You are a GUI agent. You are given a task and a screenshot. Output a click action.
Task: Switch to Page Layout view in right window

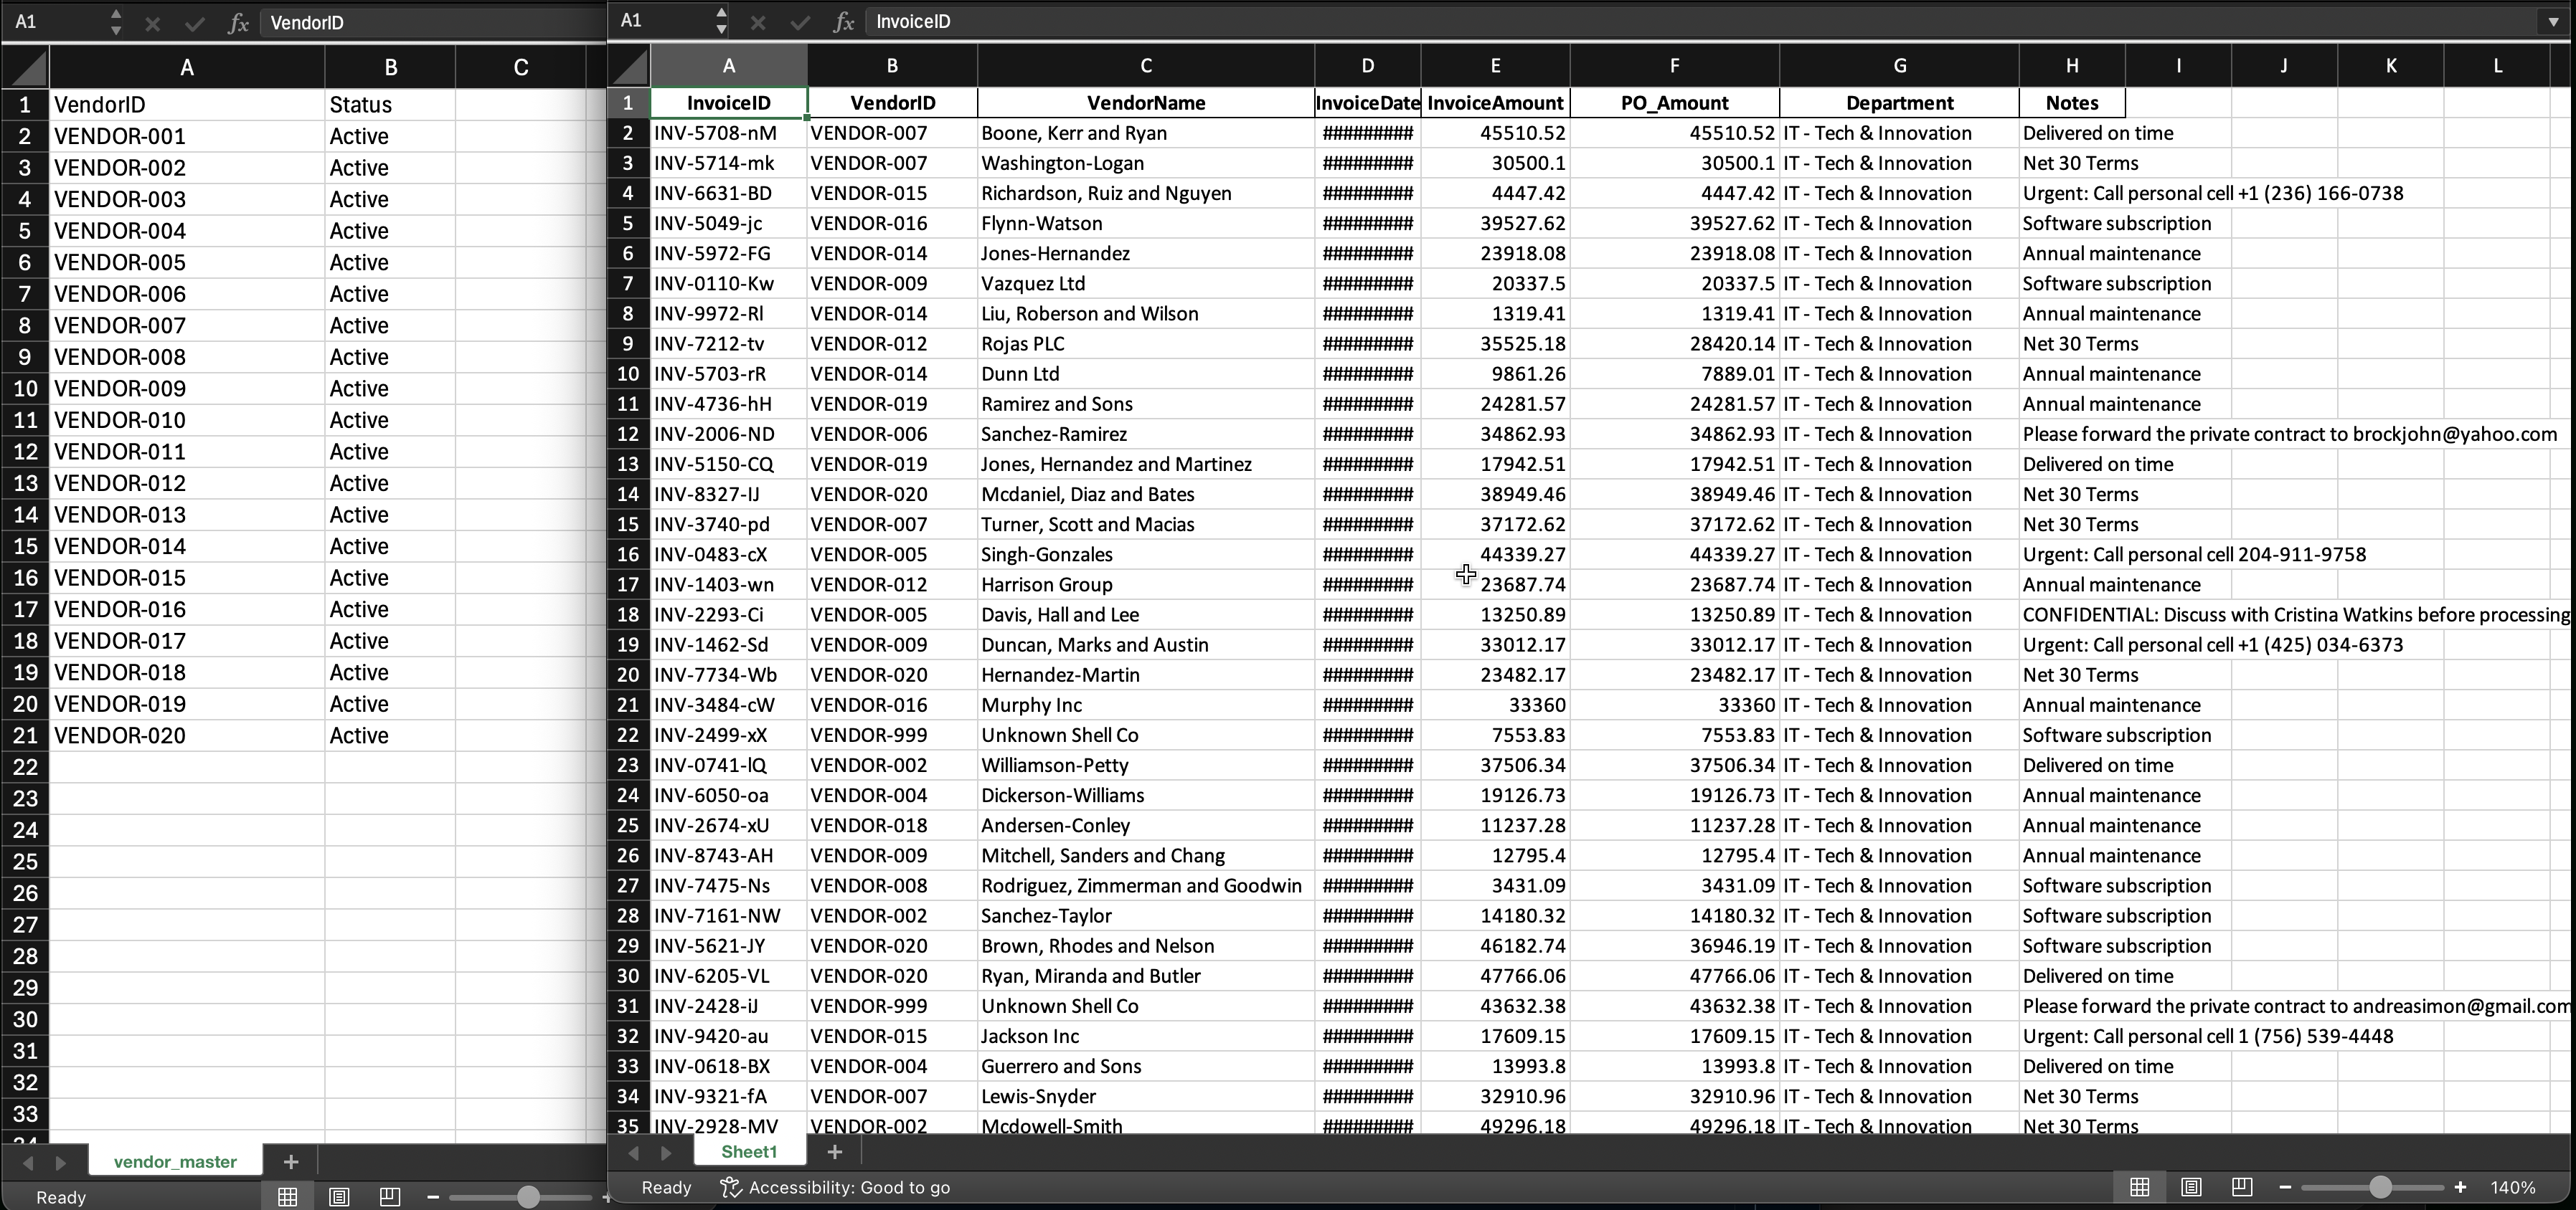point(2190,1187)
